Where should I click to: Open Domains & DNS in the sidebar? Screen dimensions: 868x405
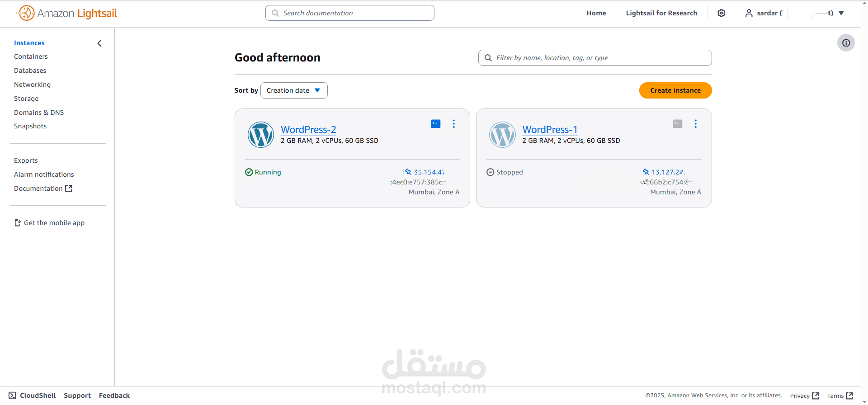coord(39,113)
